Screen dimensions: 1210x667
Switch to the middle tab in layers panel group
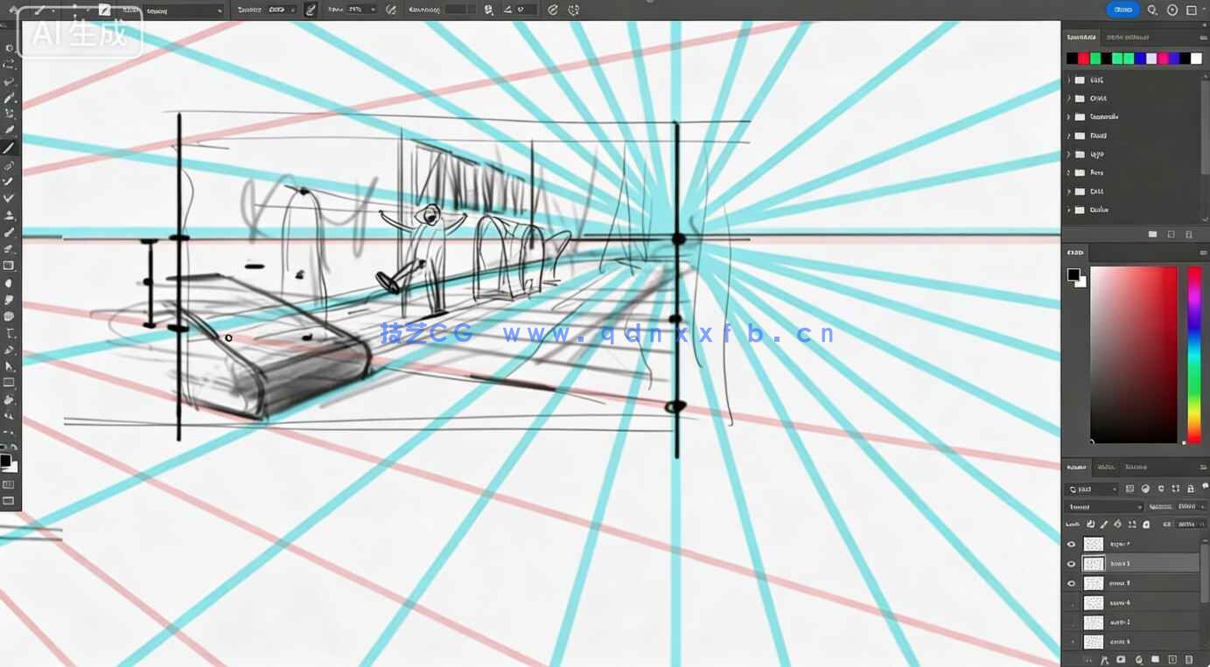(1106, 467)
